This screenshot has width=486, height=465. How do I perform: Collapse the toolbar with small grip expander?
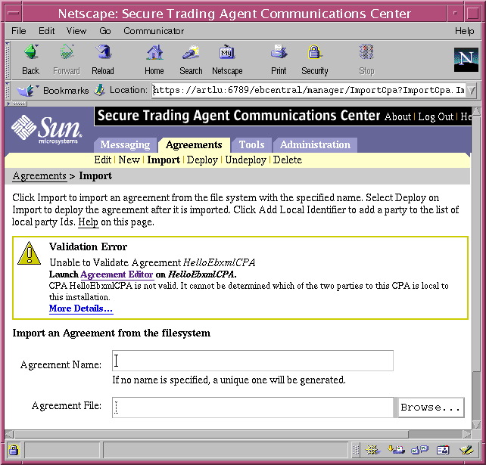[x=17, y=104]
